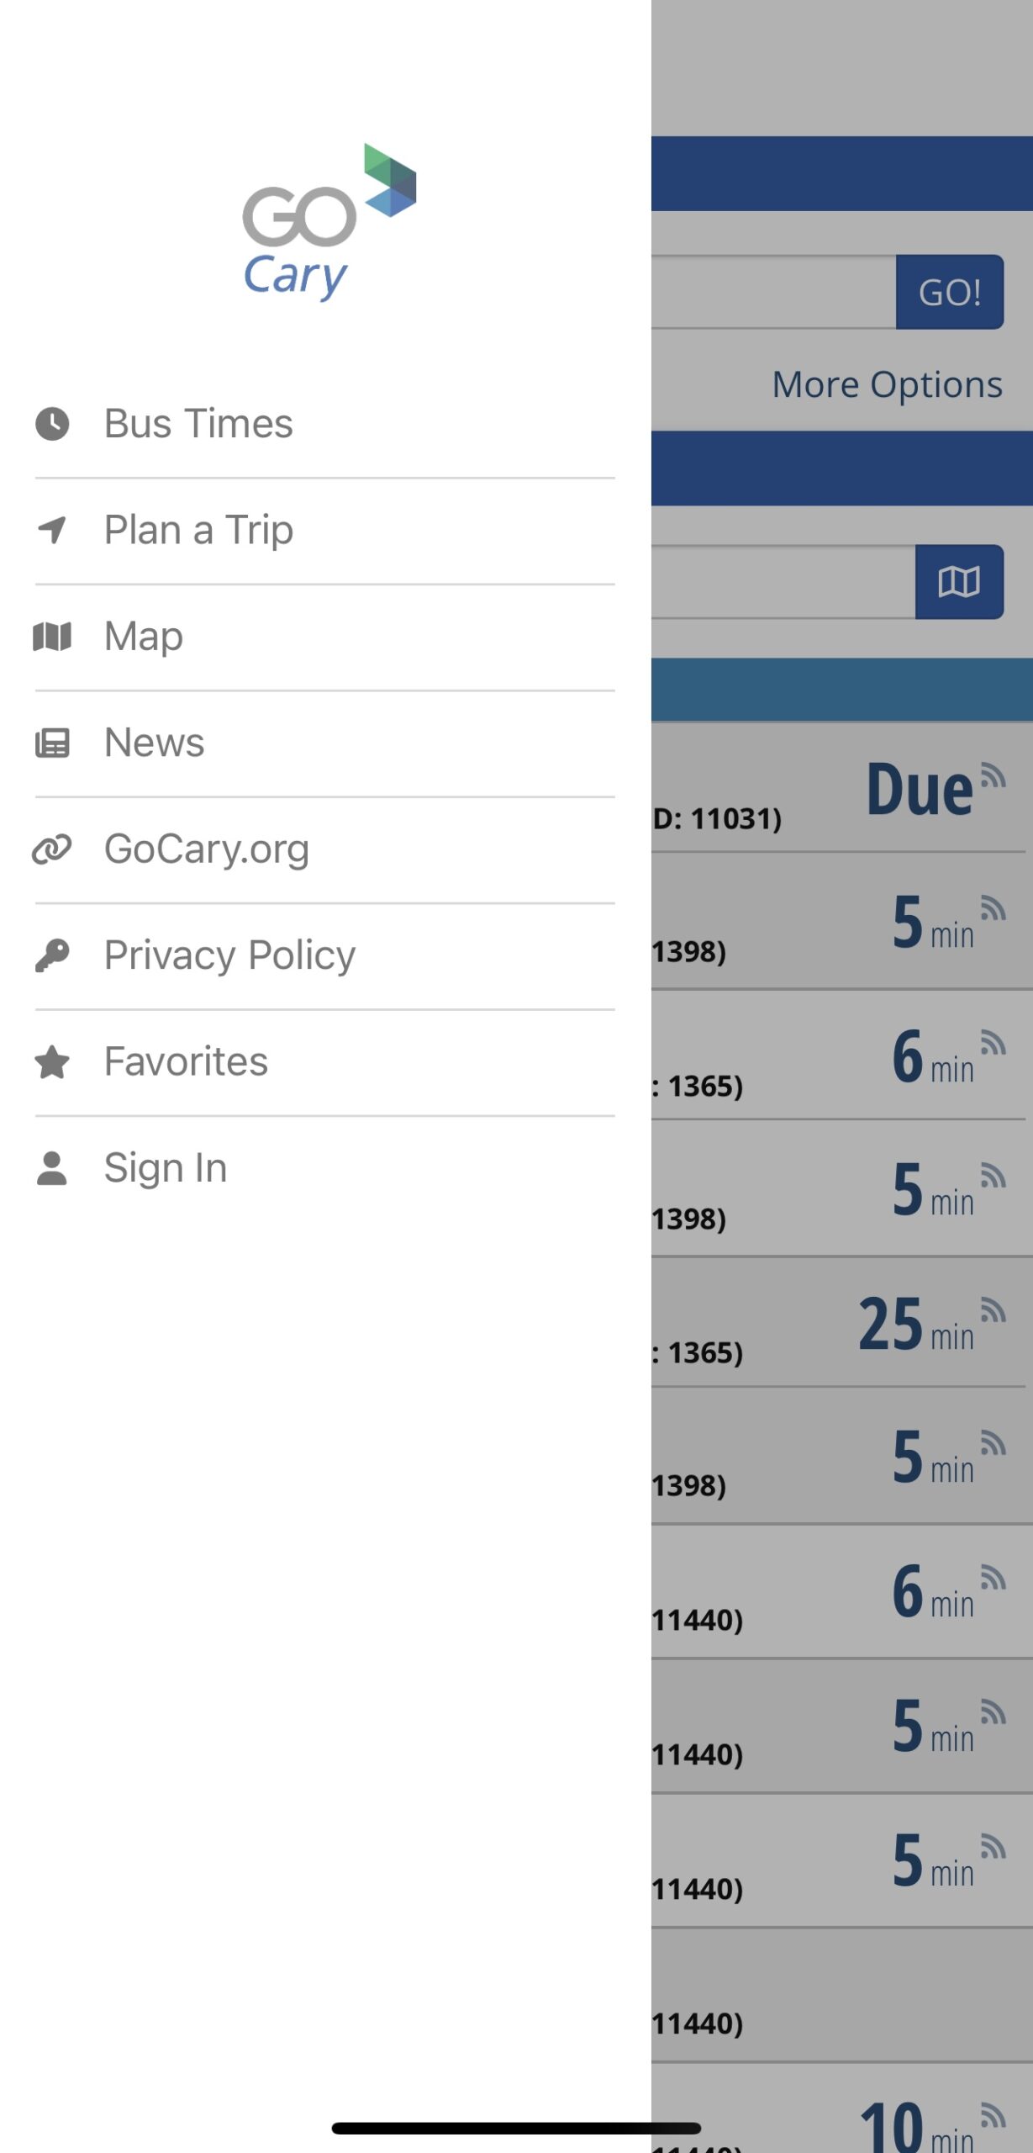The height and width of the screenshot is (2153, 1033).
Task: Tap the GoCary logo
Action: pos(329,223)
